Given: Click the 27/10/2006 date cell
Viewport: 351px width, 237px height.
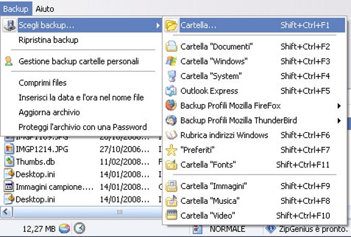Looking at the screenshot, I should (124, 149).
